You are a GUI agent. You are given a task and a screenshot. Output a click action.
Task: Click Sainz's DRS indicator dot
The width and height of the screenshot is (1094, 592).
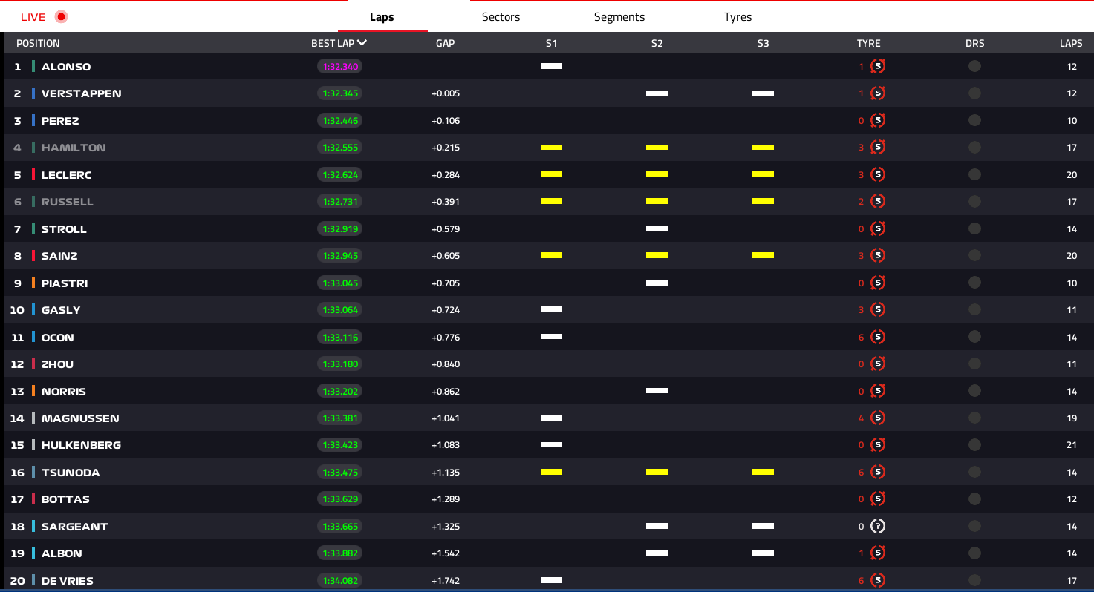[974, 256]
